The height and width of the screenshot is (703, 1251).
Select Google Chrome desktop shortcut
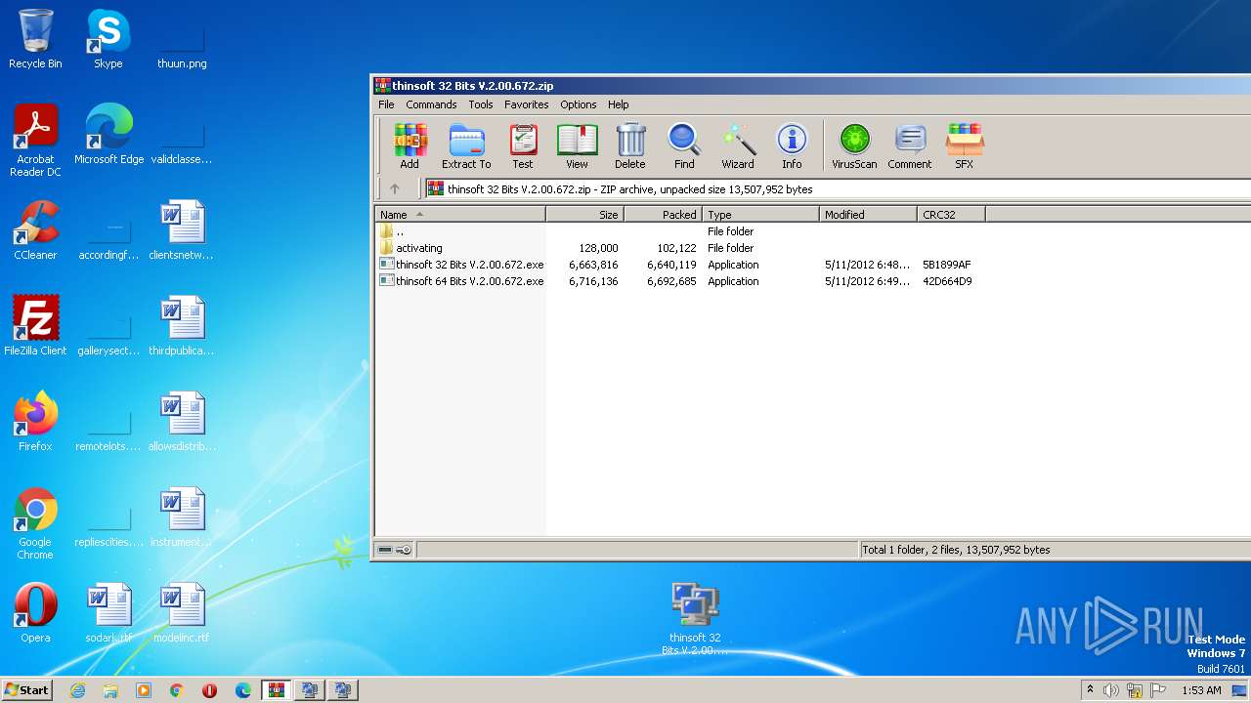coord(35,523)
